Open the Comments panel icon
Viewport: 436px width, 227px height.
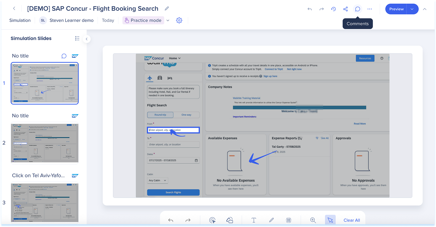coord(357,9)
